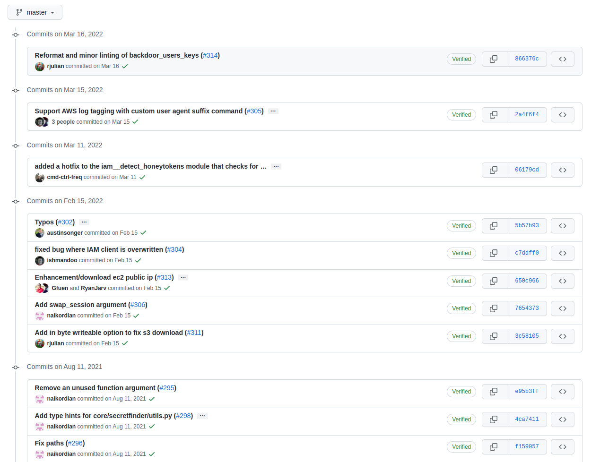The width and height of the screenshot is (591, 462).
Task: Open 'Reformat and minor linting' commit title
Action: coord(117,55)
